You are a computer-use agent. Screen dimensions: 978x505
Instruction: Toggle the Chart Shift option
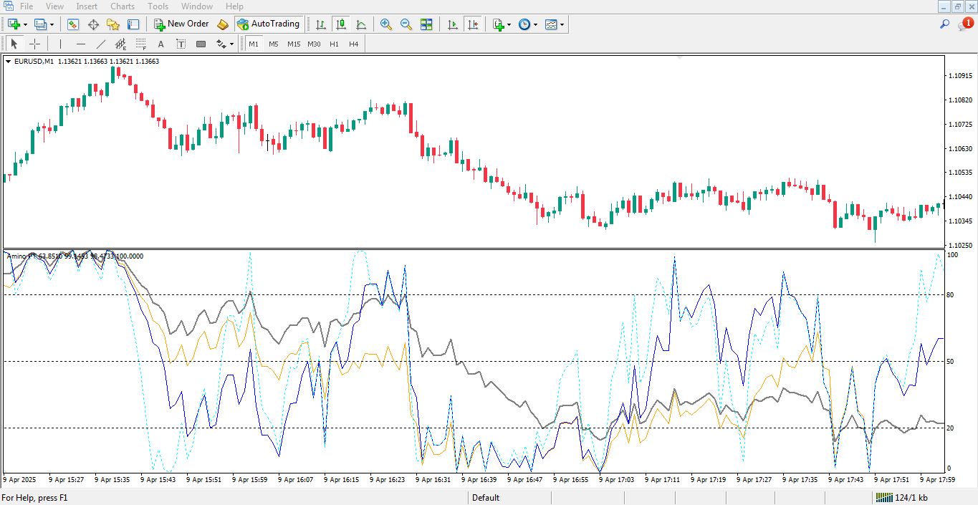tap(473, 24)
